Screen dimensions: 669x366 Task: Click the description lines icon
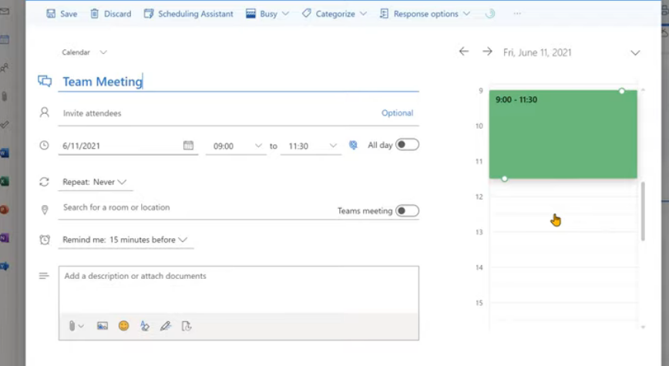[43, 276]
